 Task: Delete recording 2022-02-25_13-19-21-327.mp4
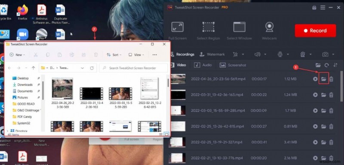331,142
